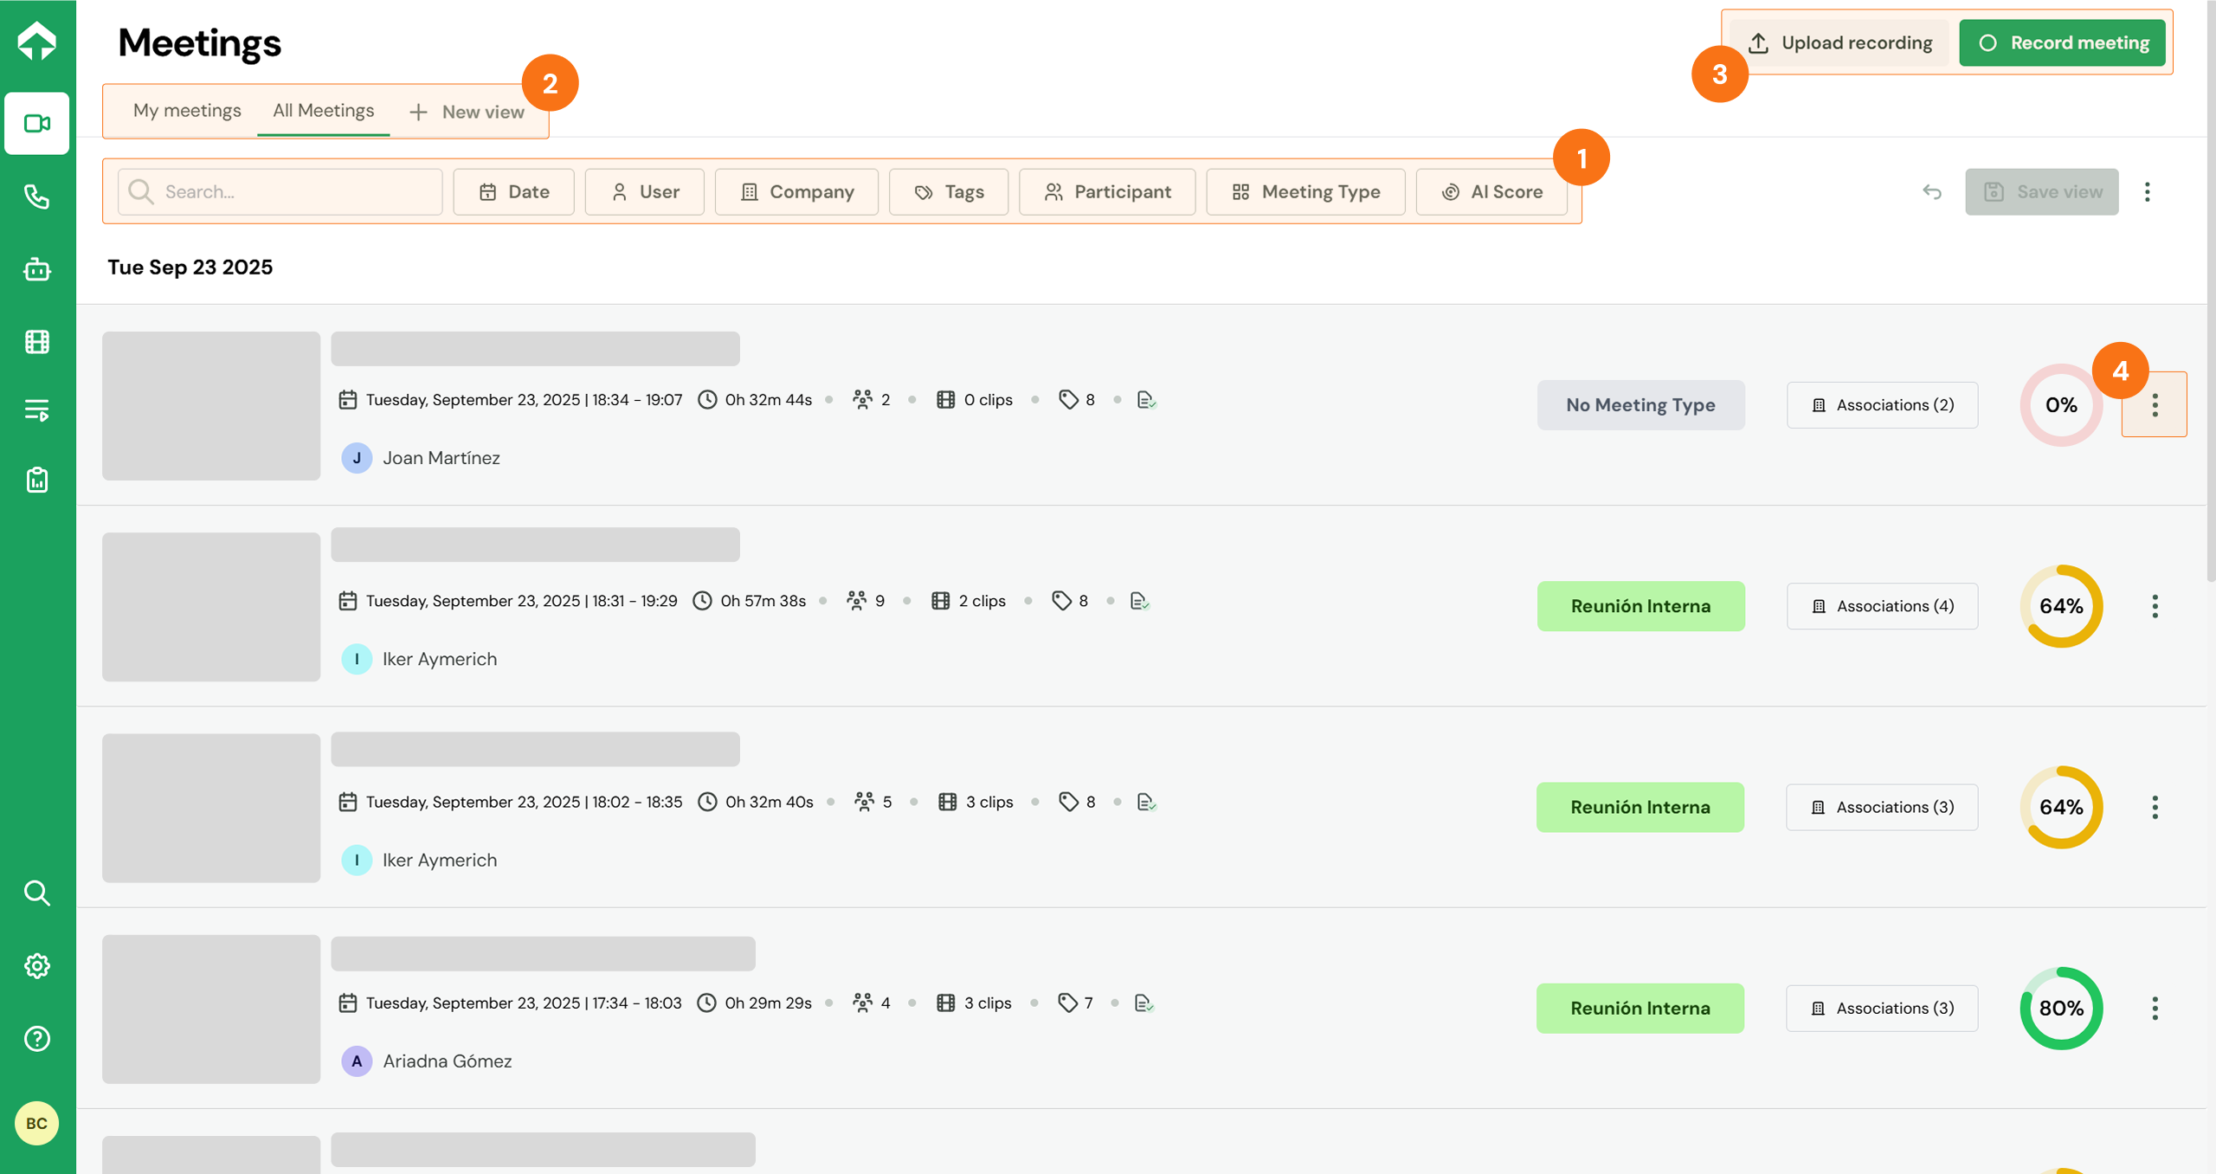Click the tag icon on the 17:34 meeting

(1068, 1003)
